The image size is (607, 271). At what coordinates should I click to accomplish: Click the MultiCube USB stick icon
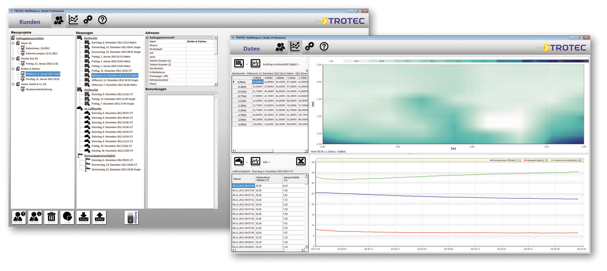[x=131, y=217]
